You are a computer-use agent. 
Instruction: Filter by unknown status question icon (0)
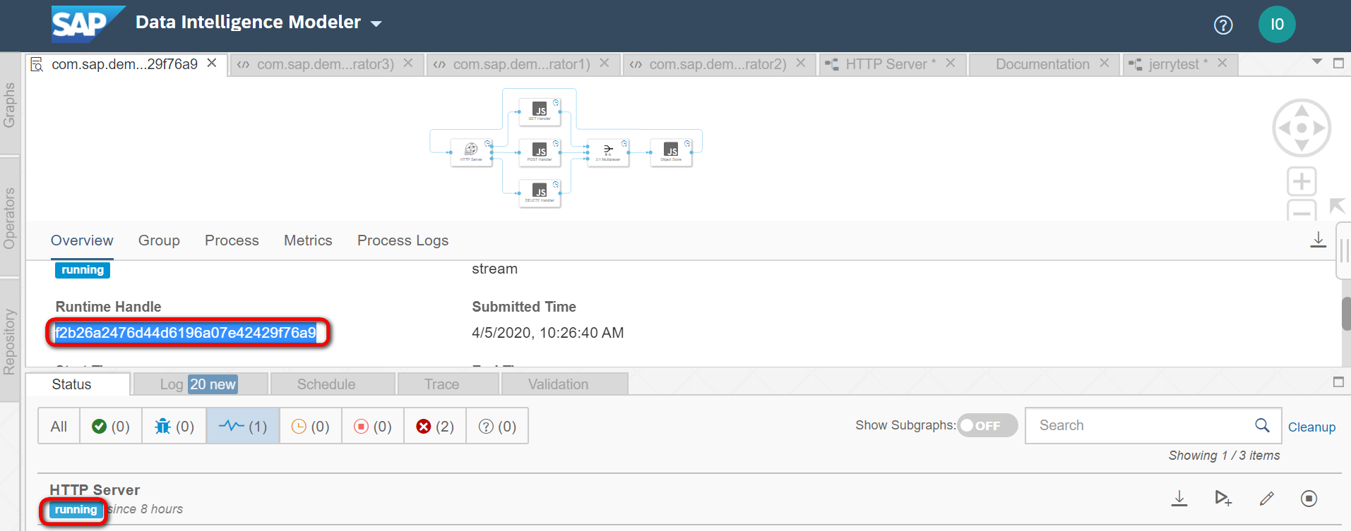point(497,426)
